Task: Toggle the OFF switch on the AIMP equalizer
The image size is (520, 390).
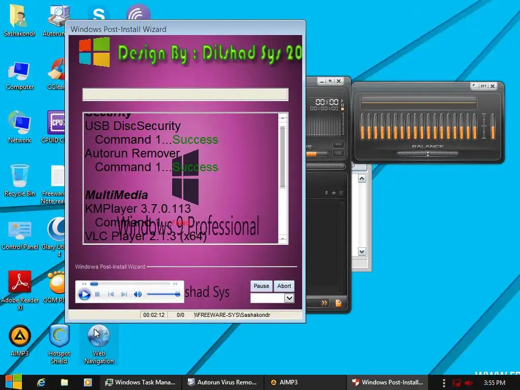Action: tap(483, 86)
